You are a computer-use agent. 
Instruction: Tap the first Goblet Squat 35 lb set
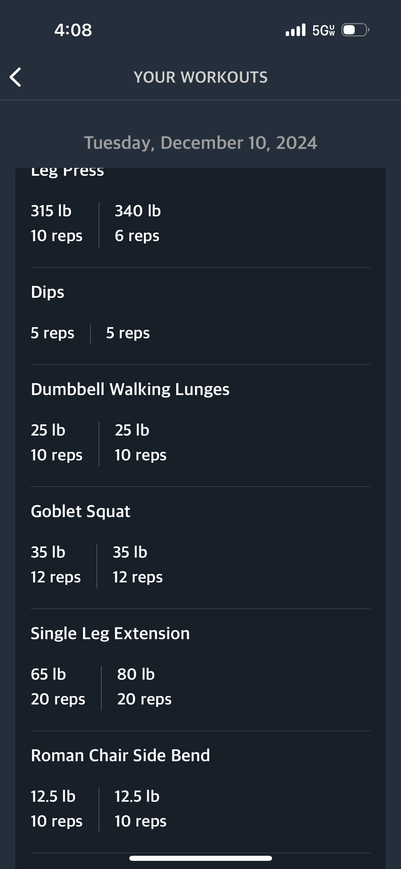point(56,565)
